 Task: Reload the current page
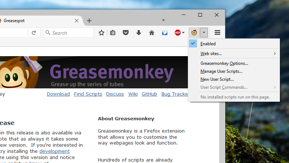point(34,33)
